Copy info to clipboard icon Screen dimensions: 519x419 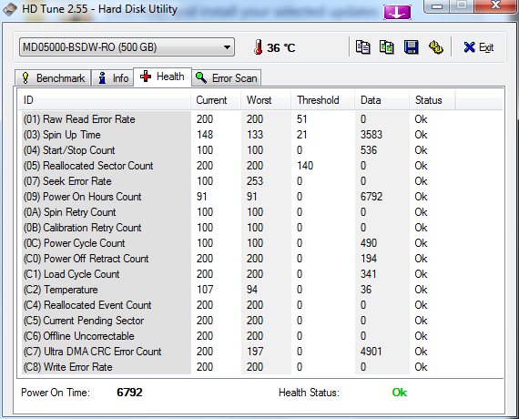click(362, 47)
